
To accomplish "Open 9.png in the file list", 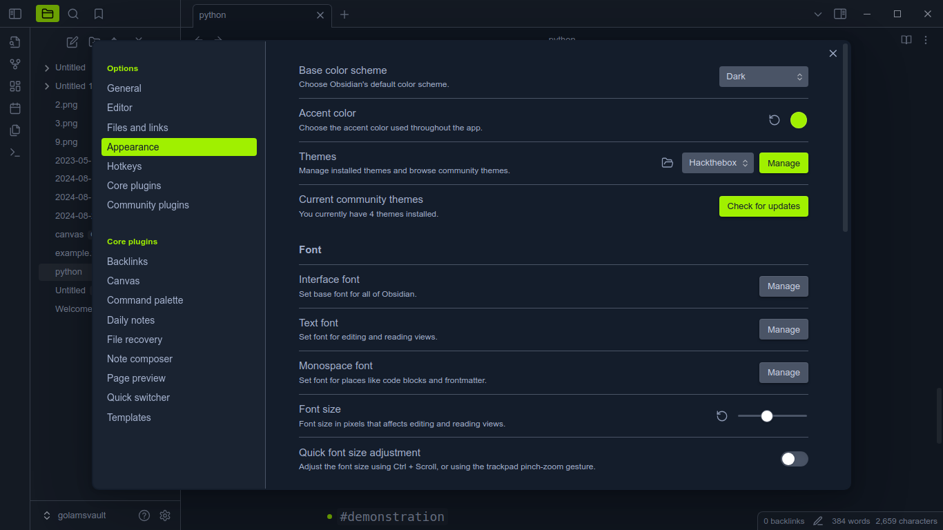I will 66,142.
